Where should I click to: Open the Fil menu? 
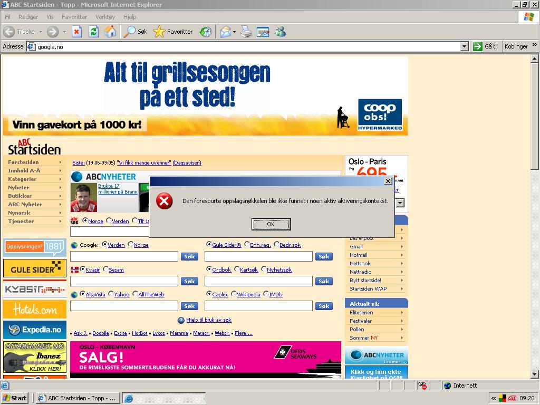7,17
